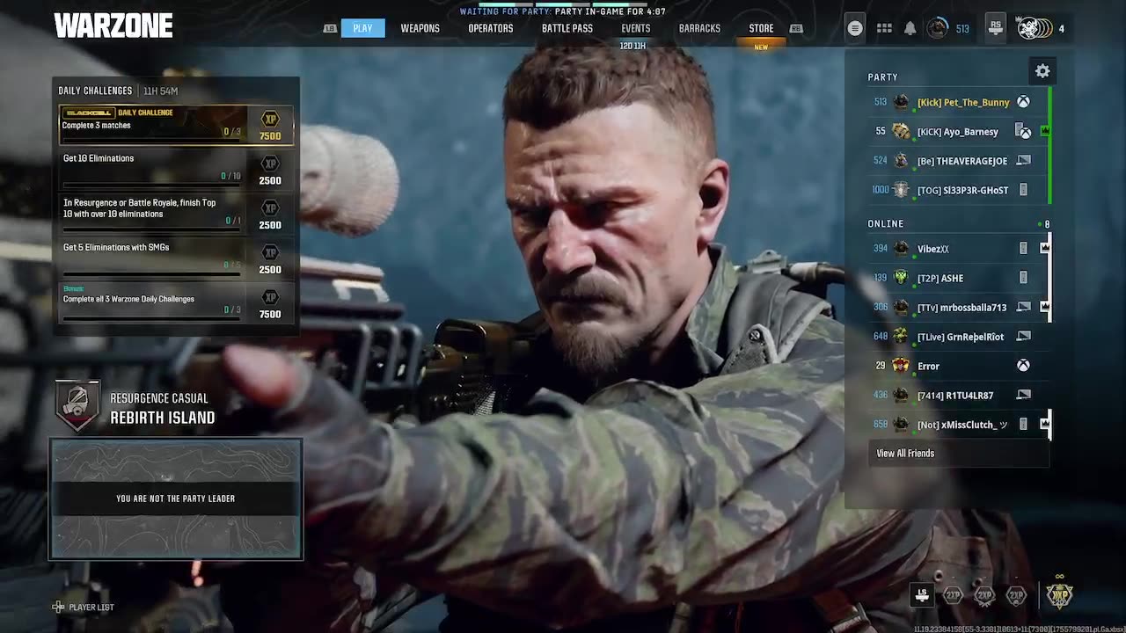The width and height of the screenshot is (1126, 633).
Task: Click the Resurgence Casual mode badge icon
Action: (x=77, y=405)
